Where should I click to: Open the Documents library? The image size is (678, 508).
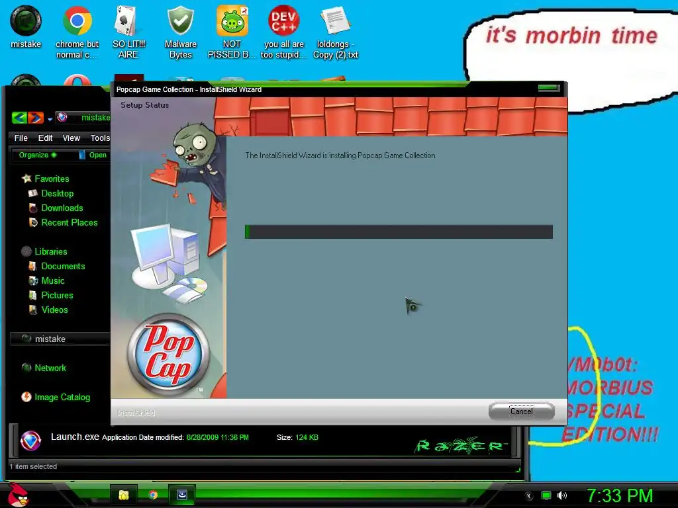[63, 266]
